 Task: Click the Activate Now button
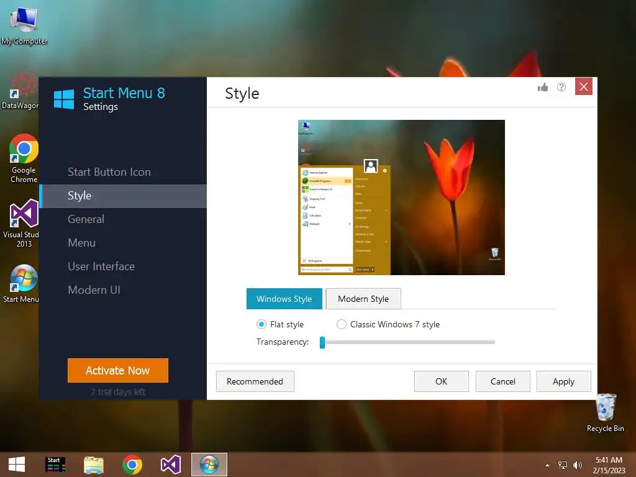click(118, 370)
